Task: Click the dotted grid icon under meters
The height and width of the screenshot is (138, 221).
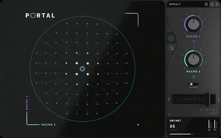Action: click(x=213, y=134)
